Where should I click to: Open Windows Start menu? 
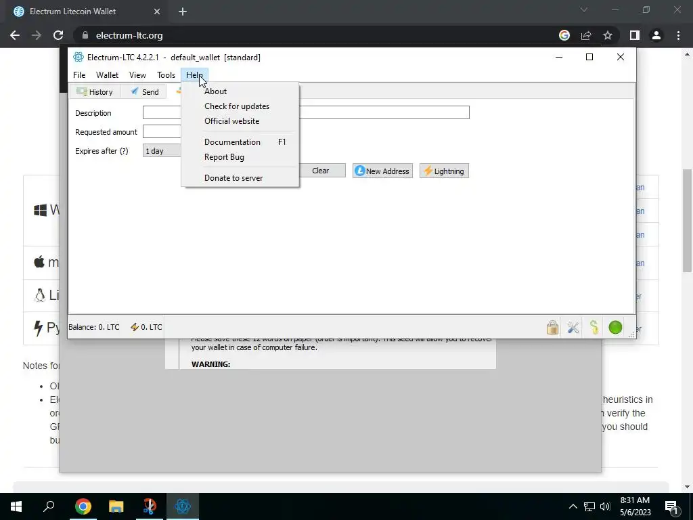click(x=16, y=506)
